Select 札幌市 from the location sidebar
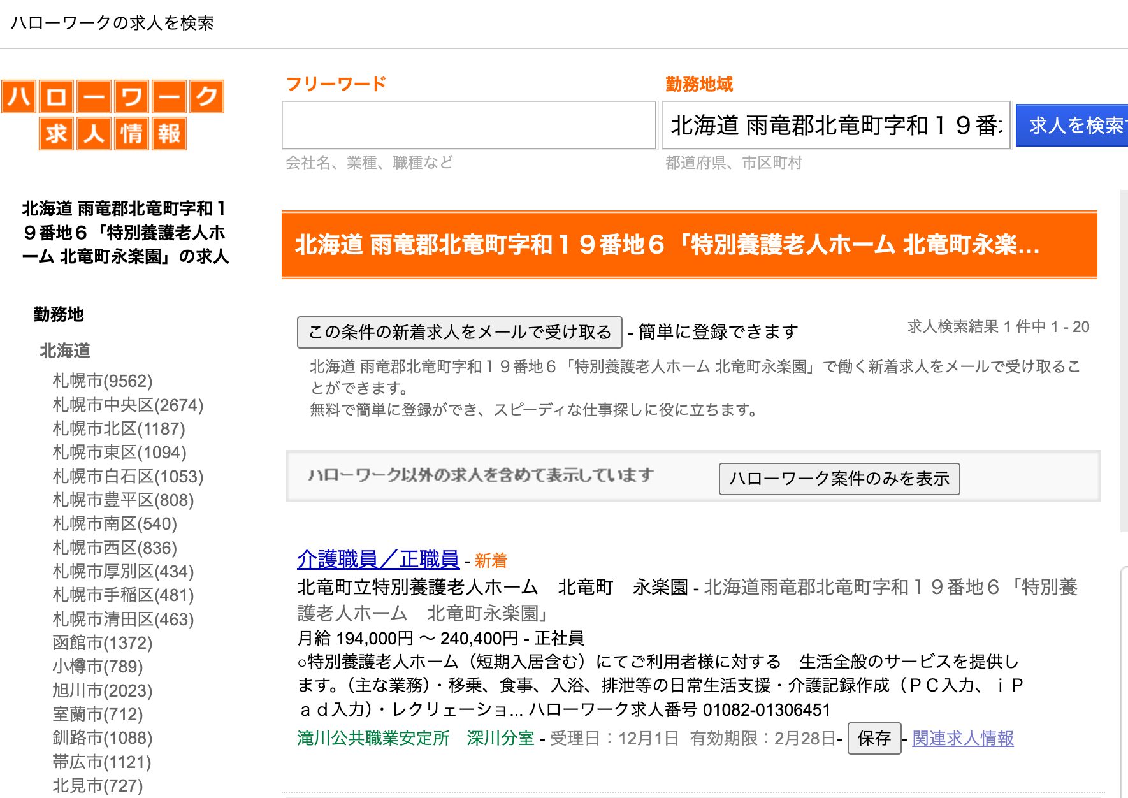Image resolution: width=1128 pixels, height=798 pixels. 101,381
